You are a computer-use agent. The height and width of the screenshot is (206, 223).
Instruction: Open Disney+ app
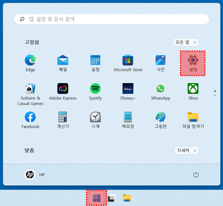[128, 92]
